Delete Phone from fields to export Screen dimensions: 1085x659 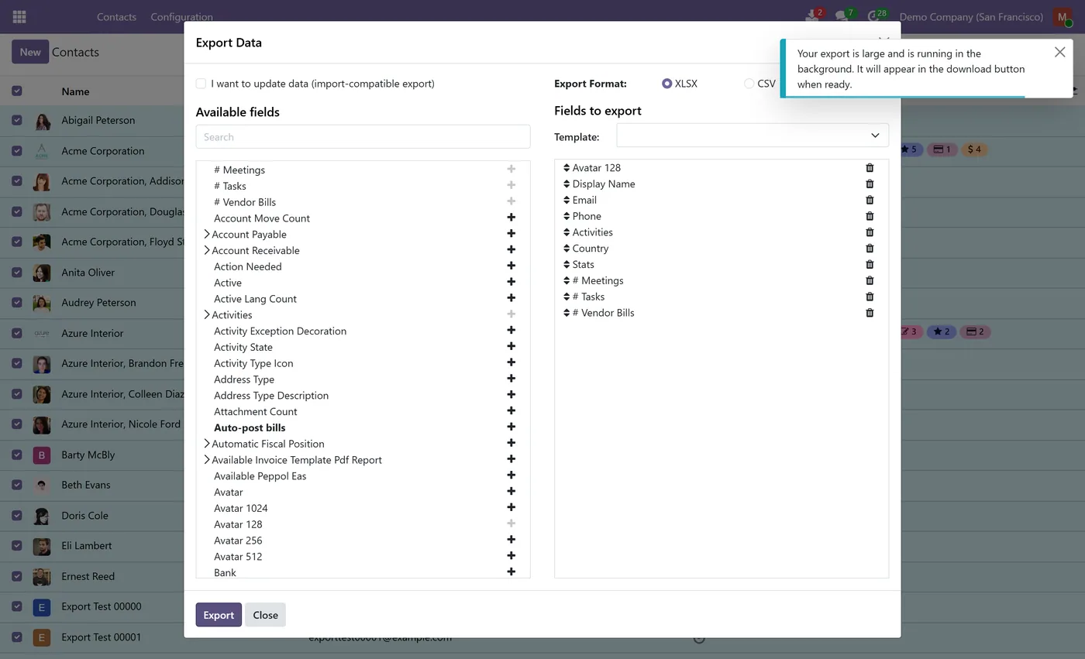(x=870, y=216)
